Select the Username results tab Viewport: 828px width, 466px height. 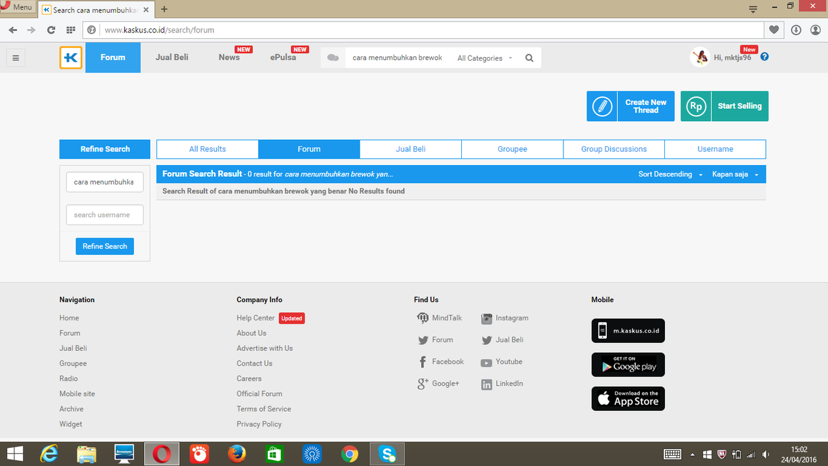coord(715,149)
